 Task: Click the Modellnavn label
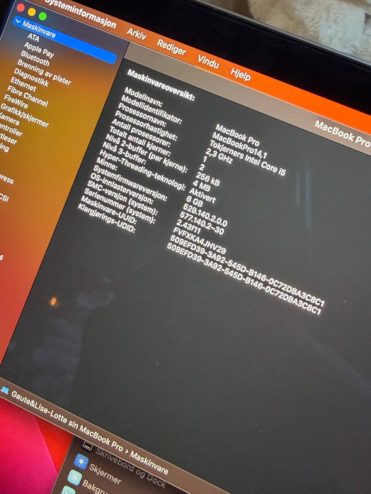click(x=143, y=96)
